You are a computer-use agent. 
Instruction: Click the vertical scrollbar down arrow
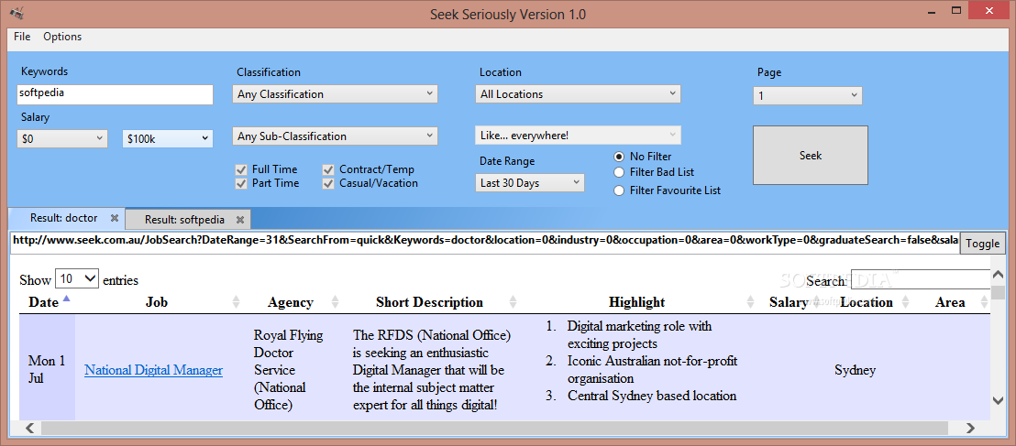[999, 399]
